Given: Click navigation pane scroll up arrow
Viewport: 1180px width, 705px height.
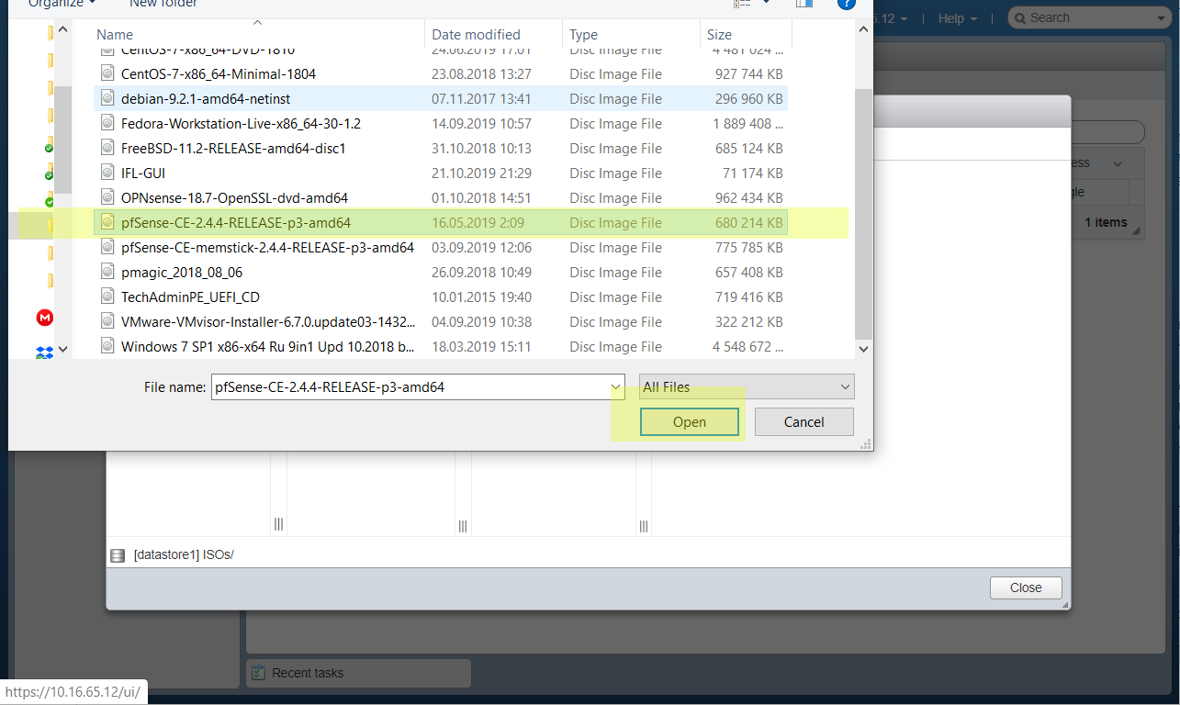Looking at the screenshot, I should pyautogui.click(x=62, y=30).
